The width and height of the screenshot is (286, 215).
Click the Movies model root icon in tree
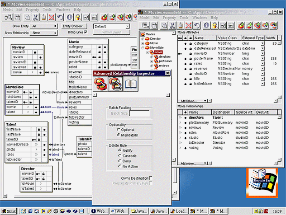[143, 34]
